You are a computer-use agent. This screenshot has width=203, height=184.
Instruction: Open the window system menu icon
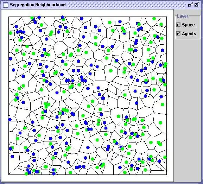pos(5,5)
